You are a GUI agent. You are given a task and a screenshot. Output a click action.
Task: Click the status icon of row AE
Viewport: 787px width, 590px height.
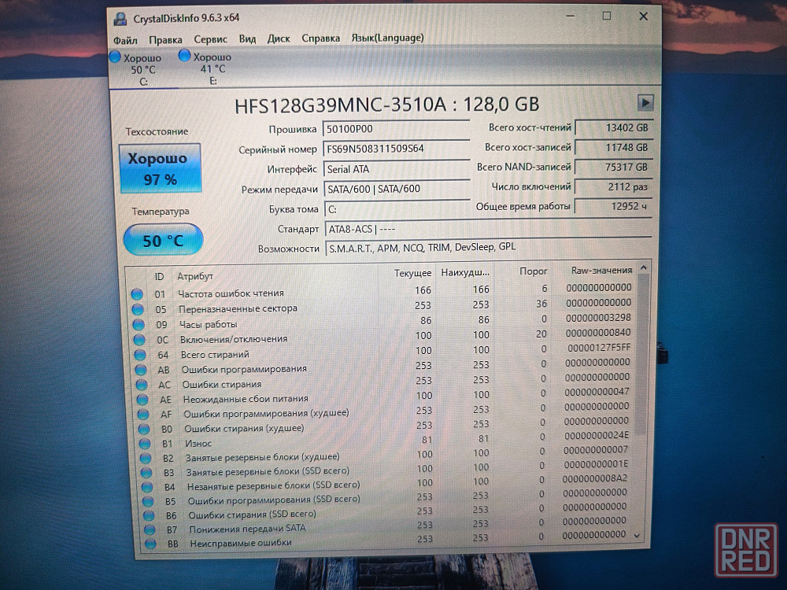coord(142,400)
